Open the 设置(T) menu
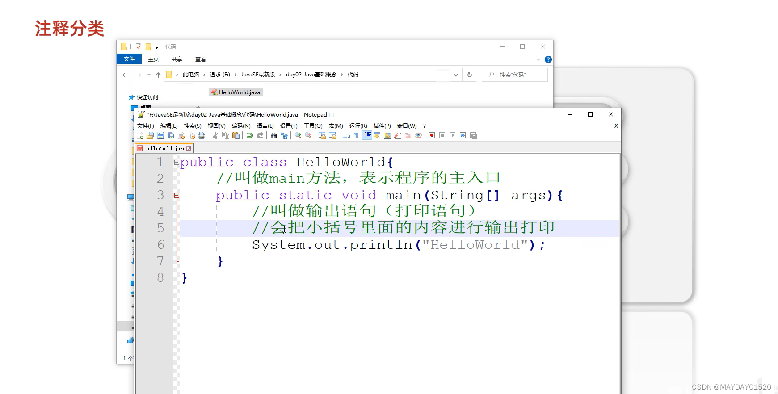The height and width of the screenshot is (394, 778). [x=289, y=126]
